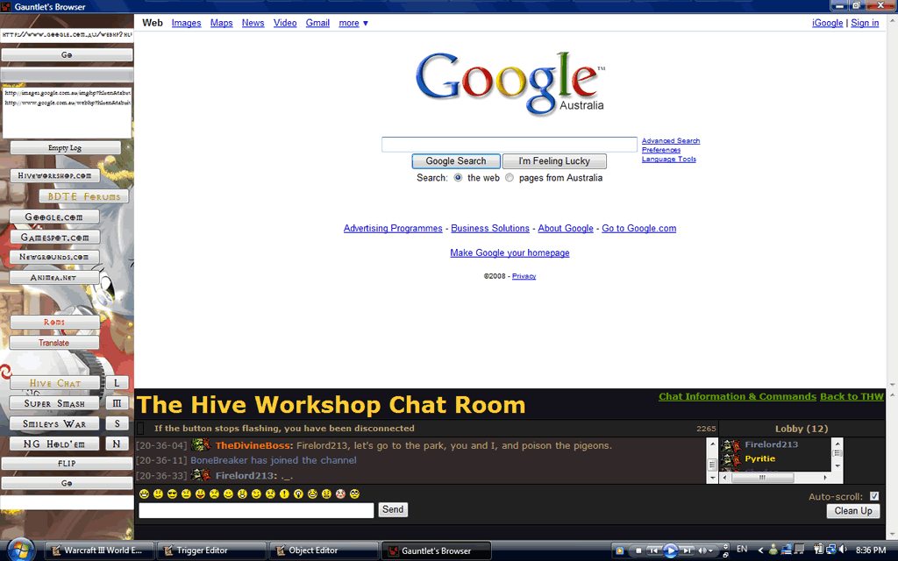The width and height of the screenshot is (898, 561).
Task: Skip to next track in taskbar player
Action: click(687, 550)
